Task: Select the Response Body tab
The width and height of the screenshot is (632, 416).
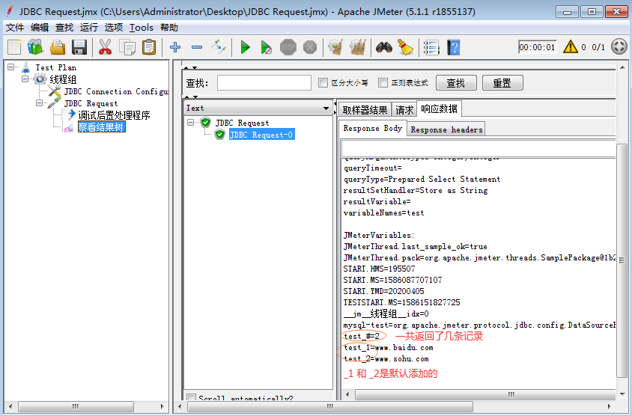Action: pyautogui.click(x=372, y=129)
